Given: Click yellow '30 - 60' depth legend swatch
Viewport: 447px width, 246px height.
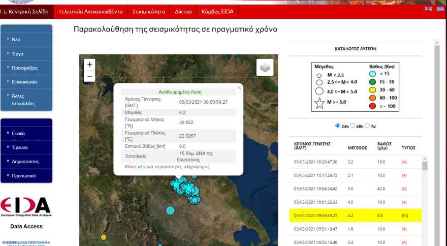Looking at the screenshot, I should [x=372, y=90].
